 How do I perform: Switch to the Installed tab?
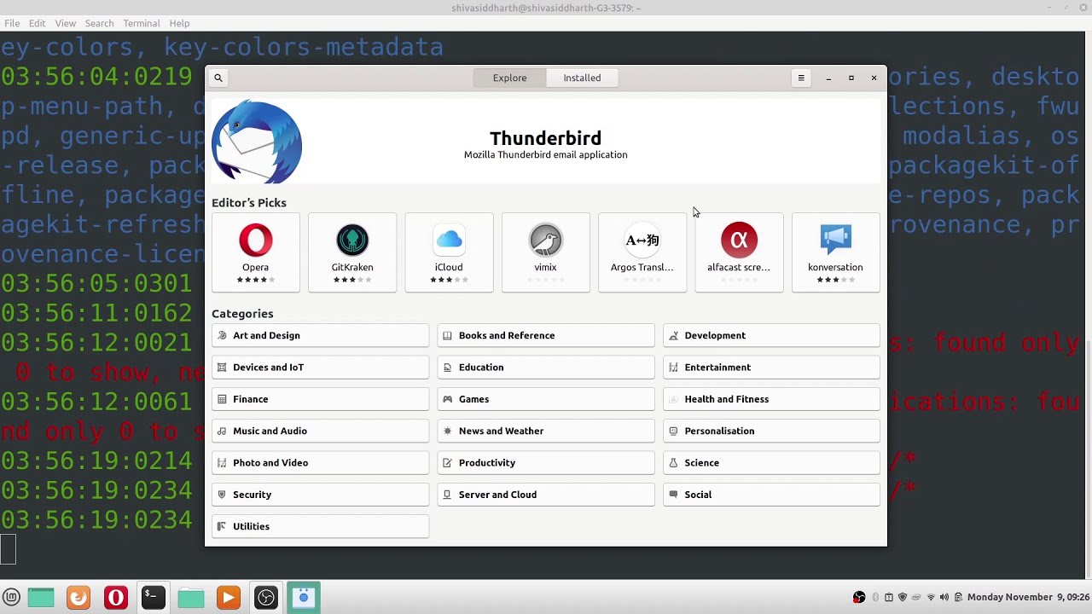click(x=582, y=78)
